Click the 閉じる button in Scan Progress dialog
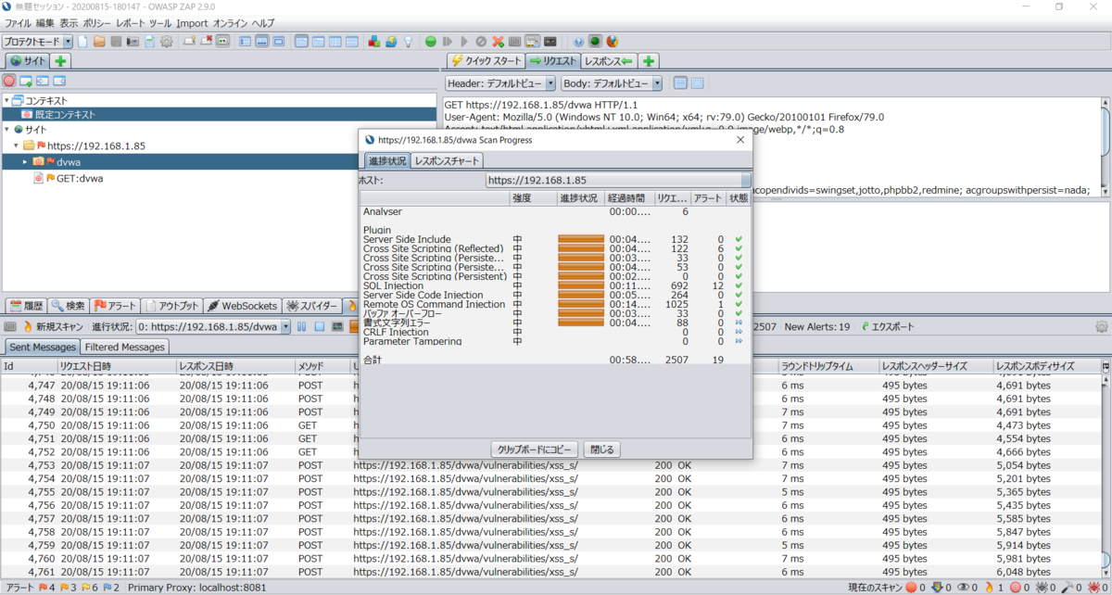The height and width of the screenshot is (595, 1112). (x=601, y=449)
